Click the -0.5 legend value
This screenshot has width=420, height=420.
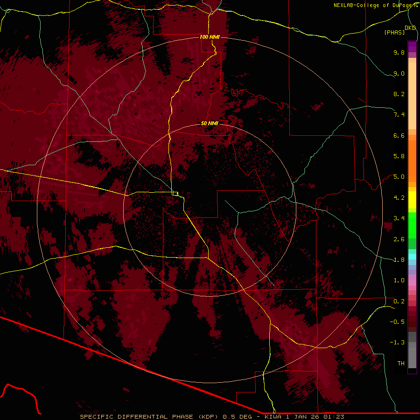point(397,322)
